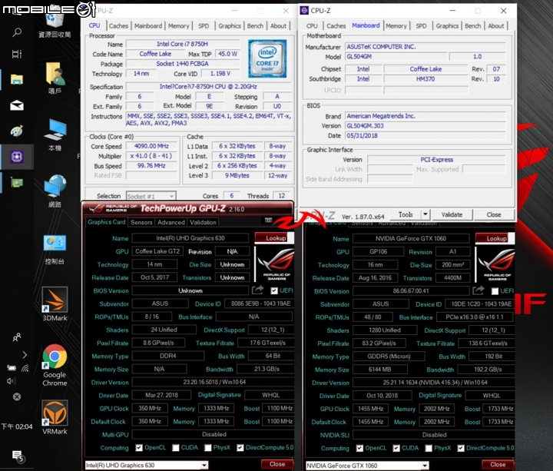This screenshot has width=553, height=471.
Task: Click Close button in Intel GPU-Z window
Action: coord(277,464)
